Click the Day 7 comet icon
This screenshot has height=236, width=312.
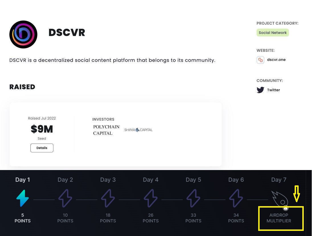pos(280,199)
